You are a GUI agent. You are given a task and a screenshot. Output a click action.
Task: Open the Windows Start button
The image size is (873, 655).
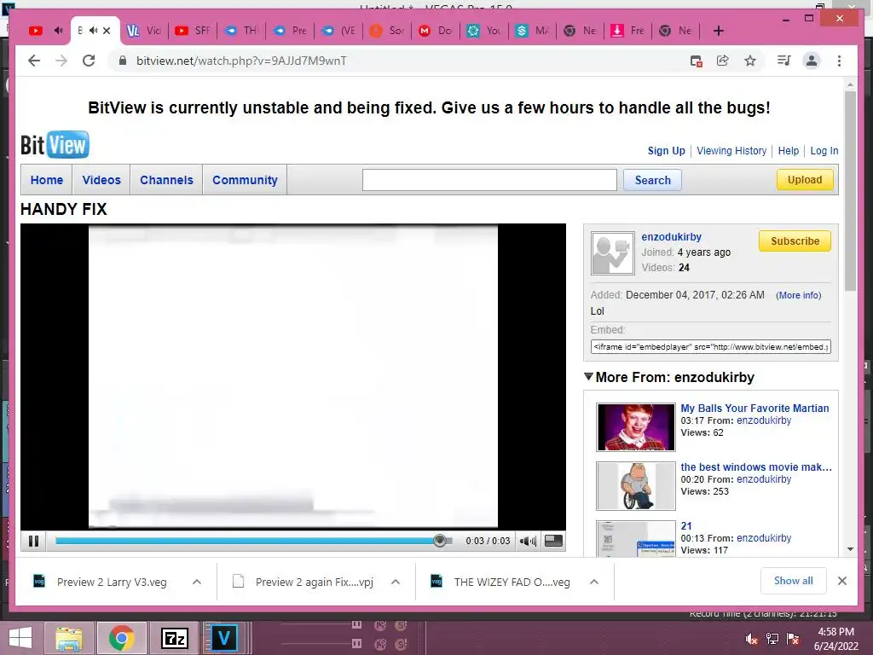(x=20, y=638)
